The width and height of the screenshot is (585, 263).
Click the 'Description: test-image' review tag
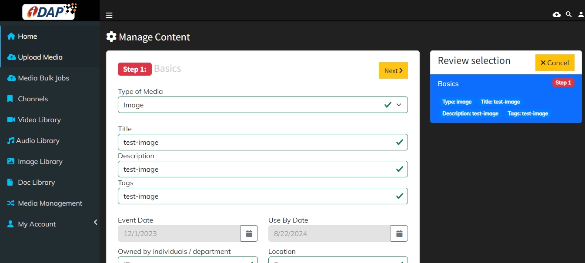470,113
